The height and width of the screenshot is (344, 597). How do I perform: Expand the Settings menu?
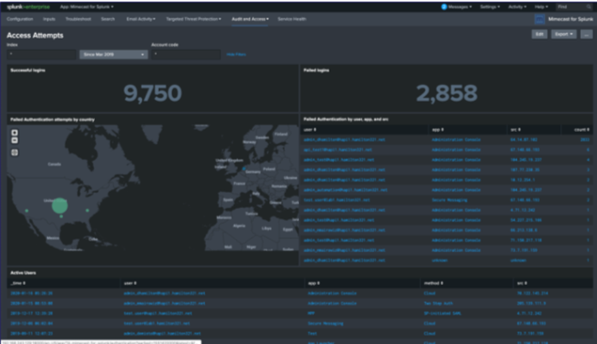489,6
